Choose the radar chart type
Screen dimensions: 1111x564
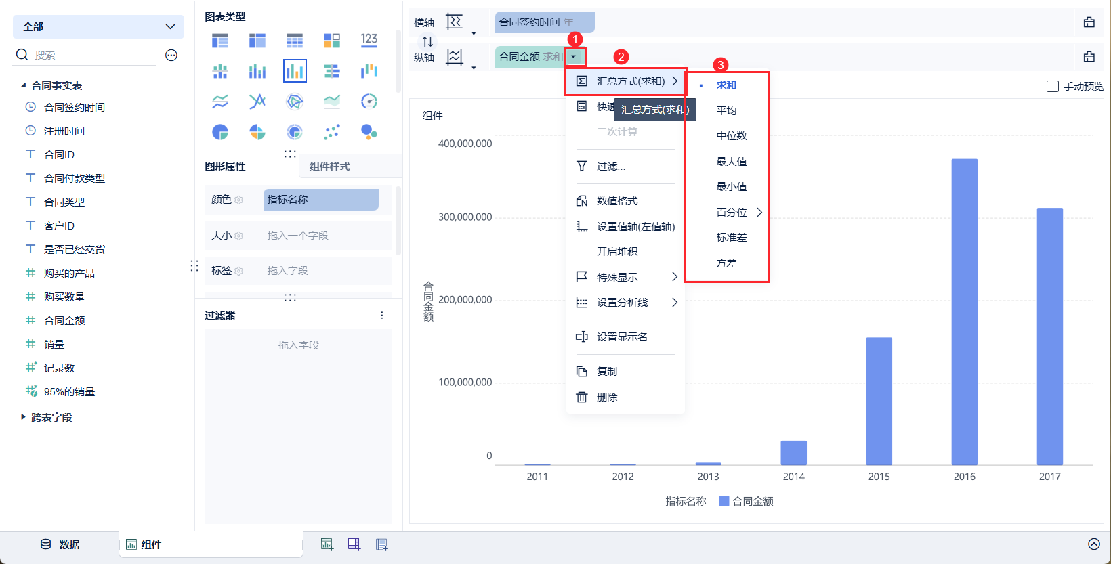pyautogui.click(x=295, y=102)
